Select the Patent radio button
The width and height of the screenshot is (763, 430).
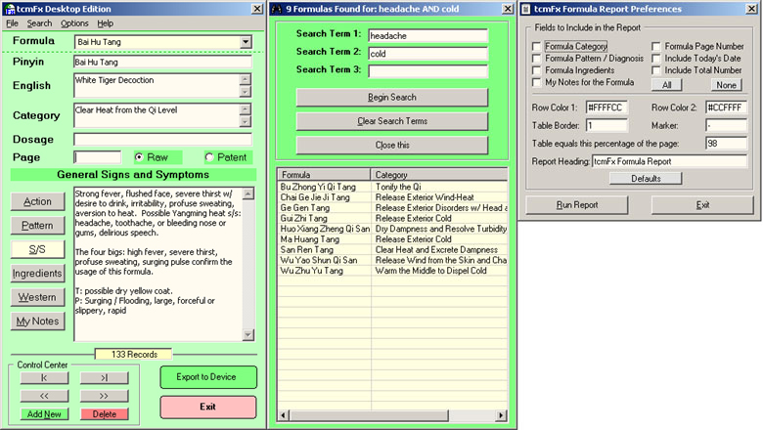(209, 157)
